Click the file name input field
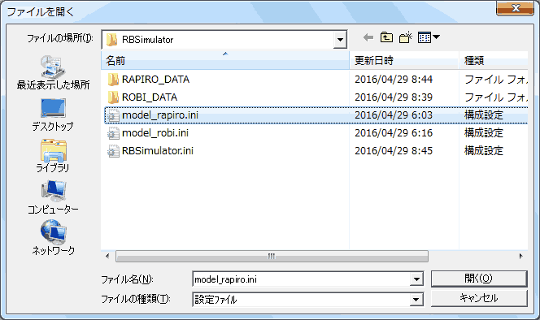 [x=302, y=279]
